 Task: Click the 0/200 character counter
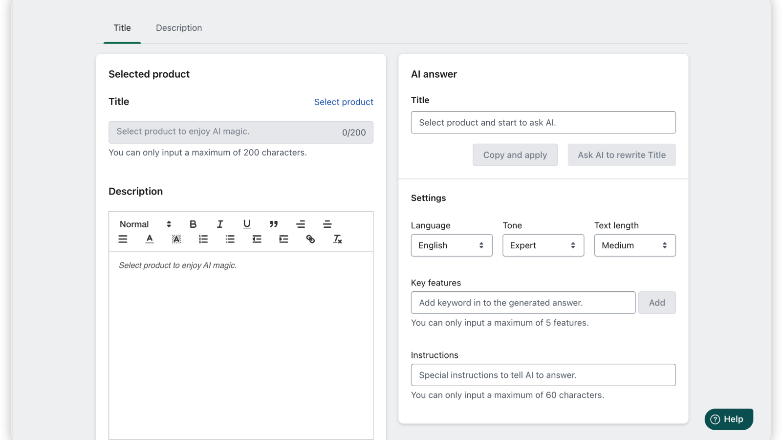[354, 132]
